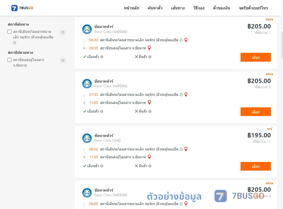Click operator logo on bottom ฿205 minibus trip

pos(87,193)
